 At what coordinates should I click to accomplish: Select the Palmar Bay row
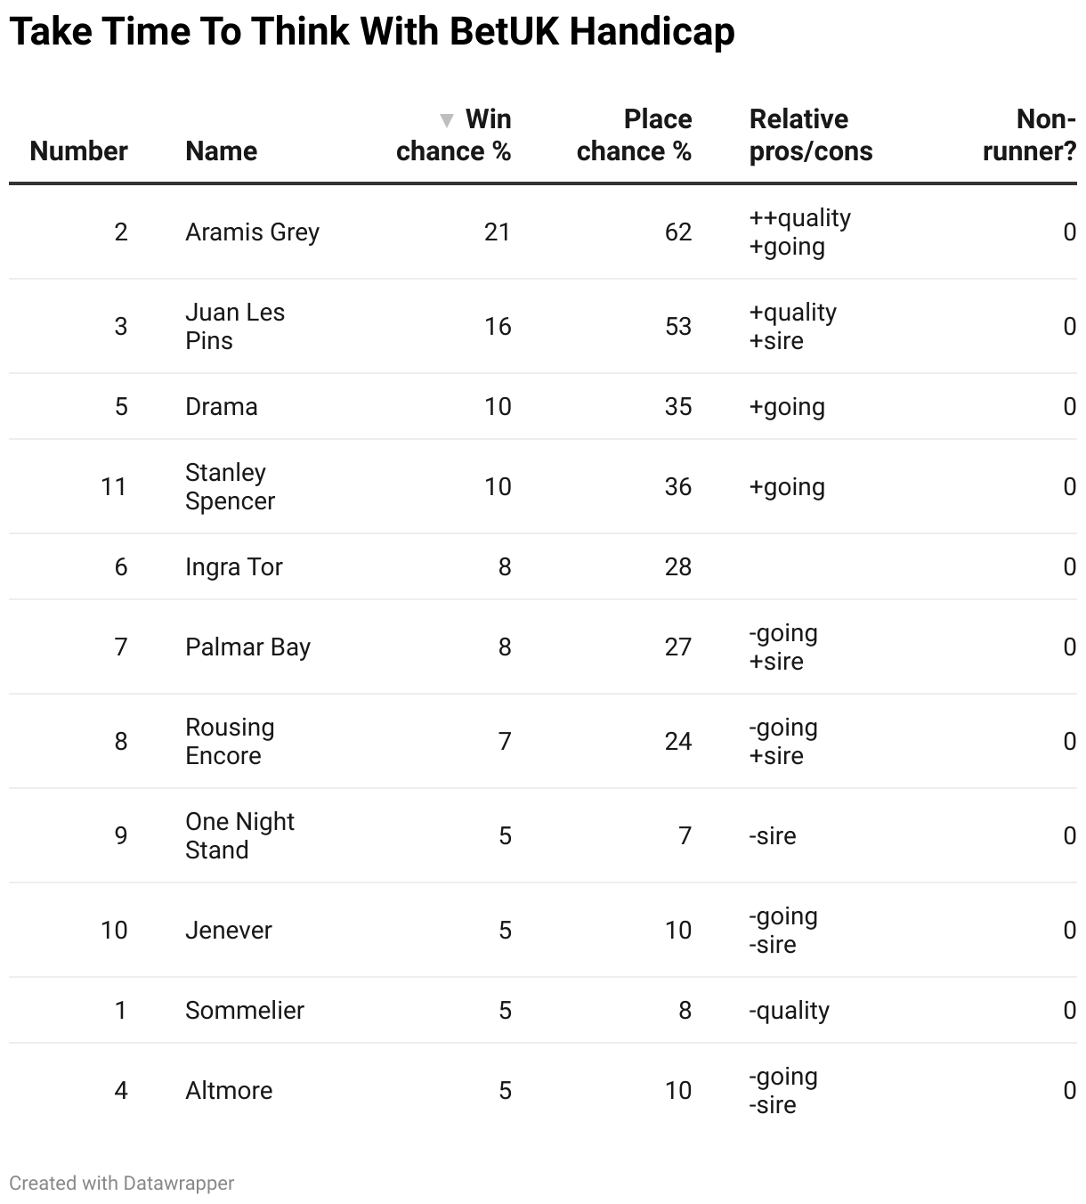coord(543,647)
